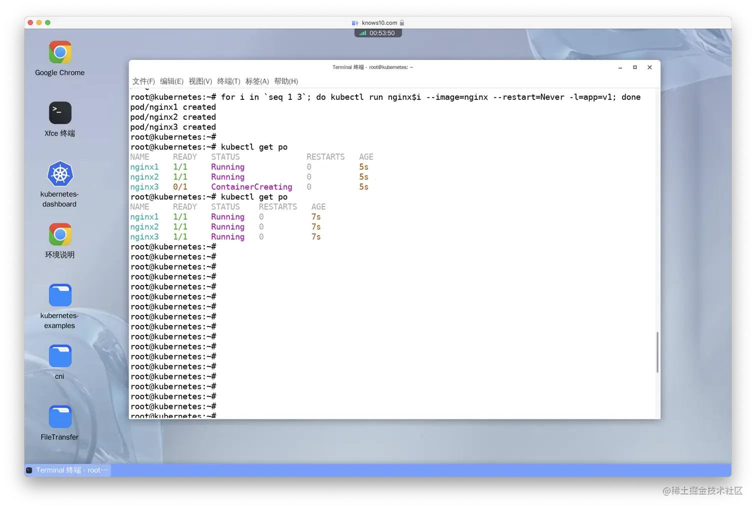
Task: Click the yellow macOS minimize dot
Action: (39, 22)
